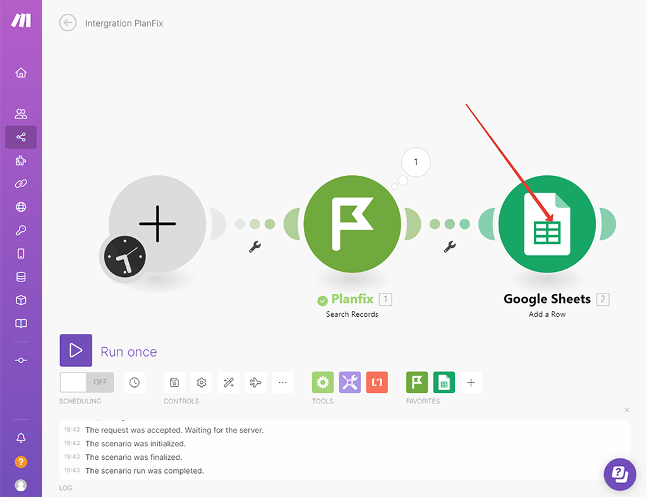This screenshot has height=497, width=647.
Task: Open the user profile avatar
Action: [21, 486]
